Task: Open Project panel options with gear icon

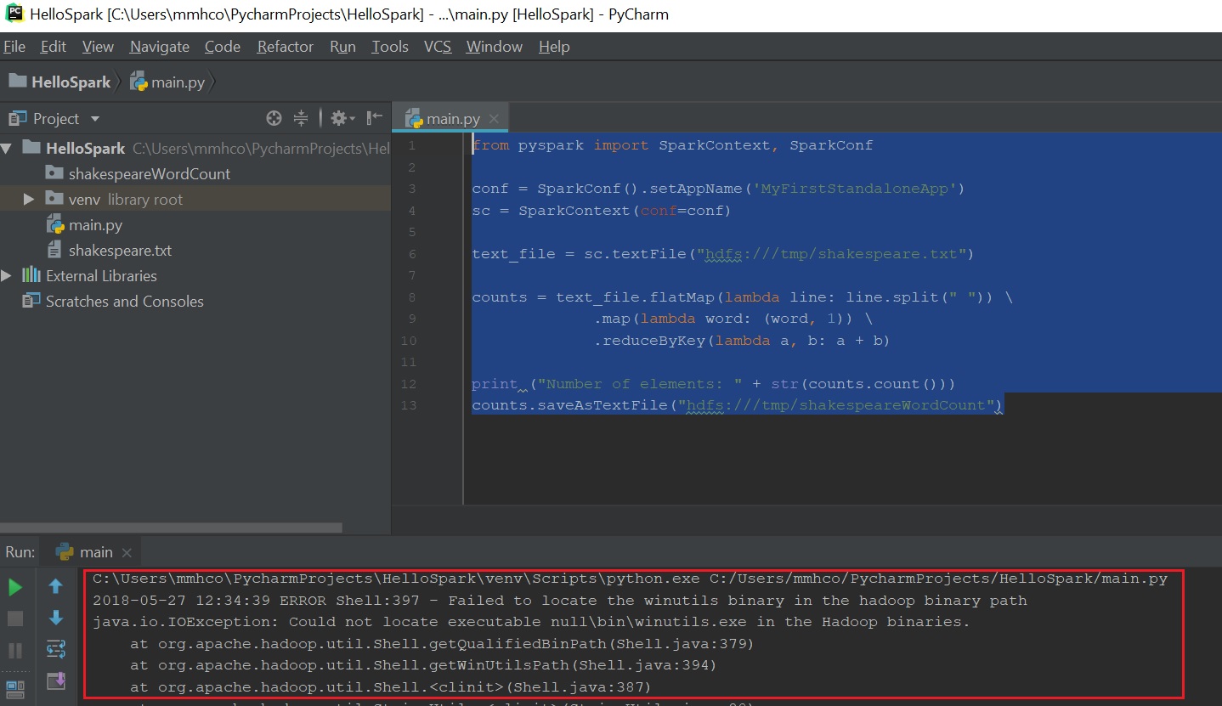Action: pos(339,117)
